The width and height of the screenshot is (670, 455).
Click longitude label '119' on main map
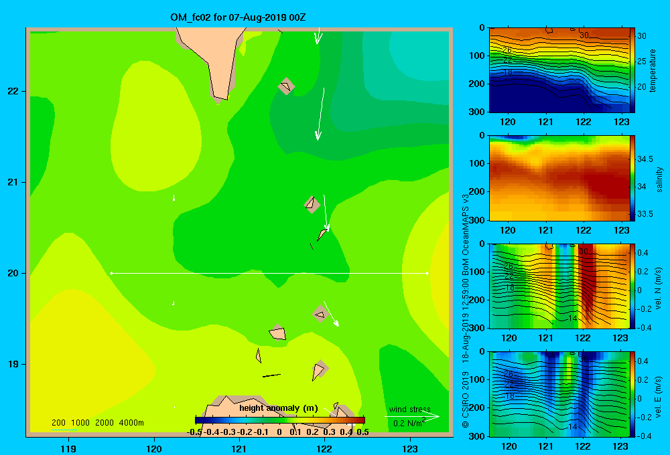(x=68, y=448)
